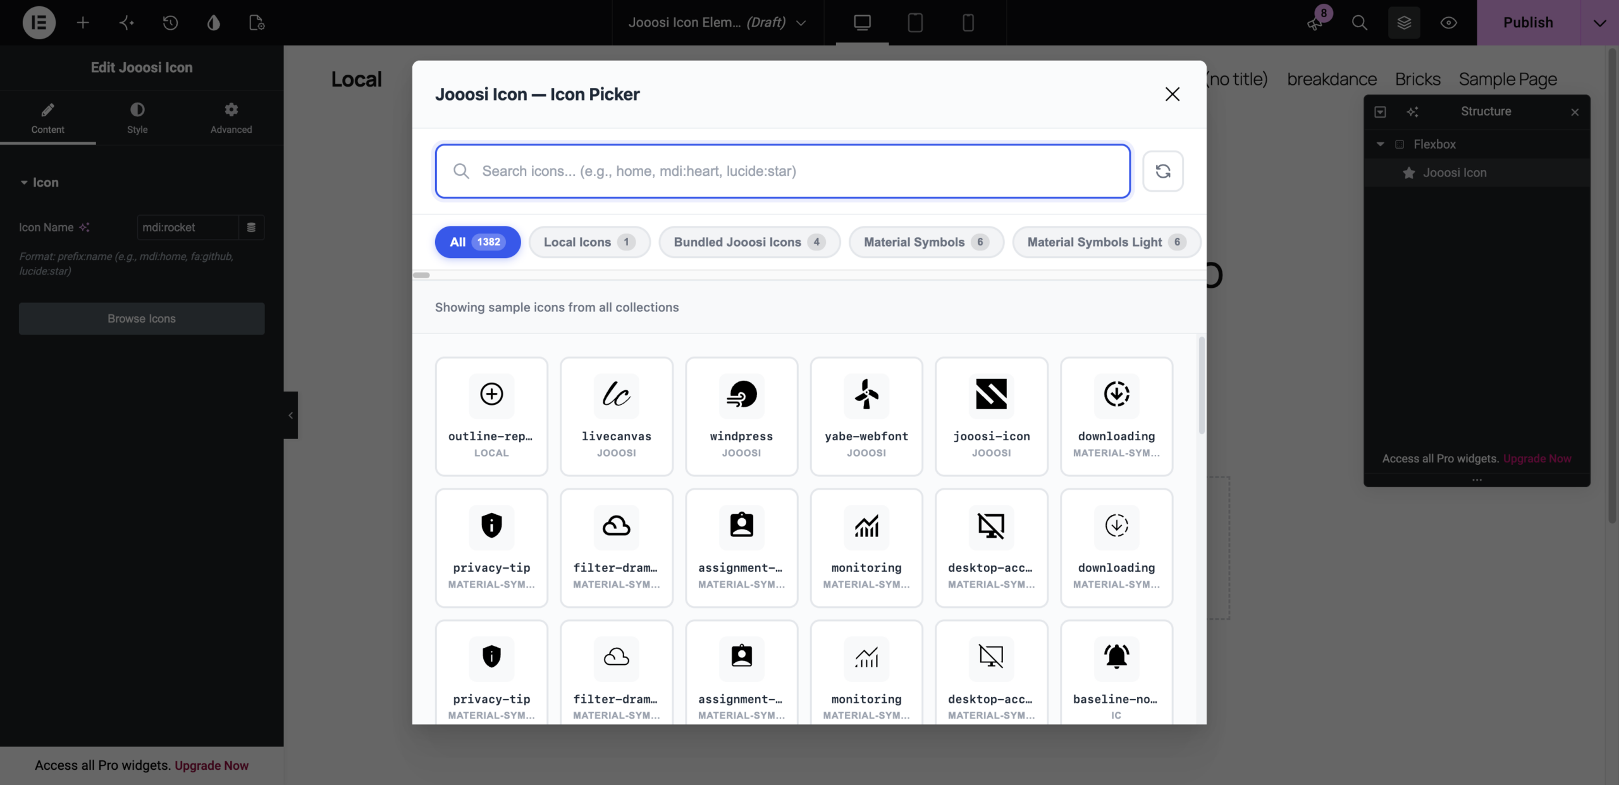Switch to the Style tab
This screenshot has width=1619, height=785.
point(137,118)
